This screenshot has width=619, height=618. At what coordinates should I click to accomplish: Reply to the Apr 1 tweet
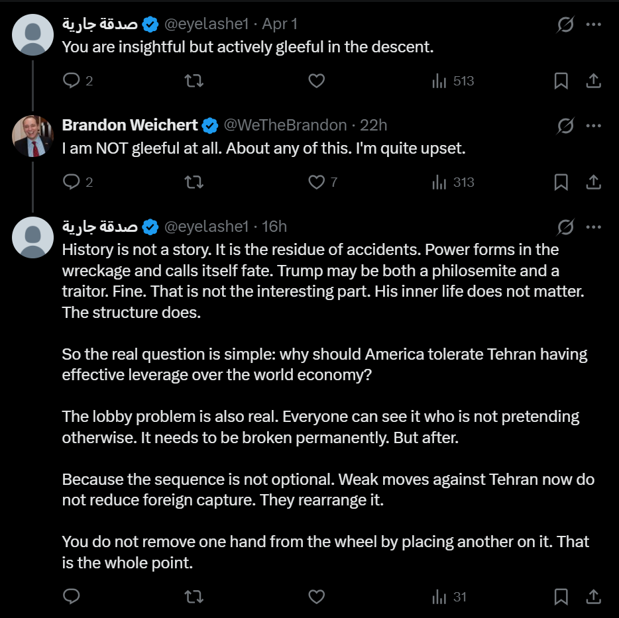71,81
